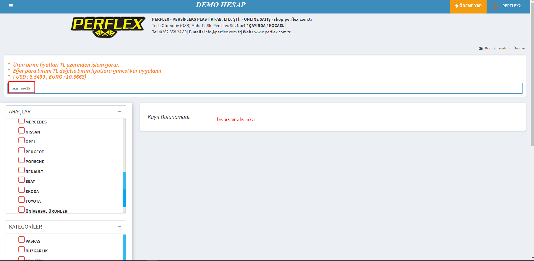
Task: Click the Ürünler breadcrumb item
Action: [519, 48]
